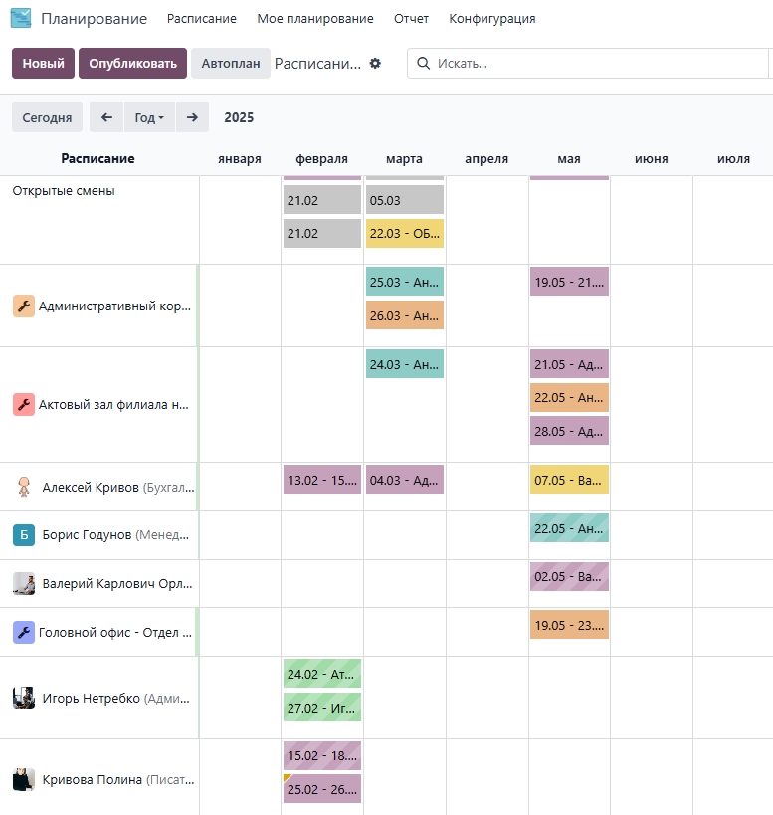Click the Новый button

pos(43,64)
